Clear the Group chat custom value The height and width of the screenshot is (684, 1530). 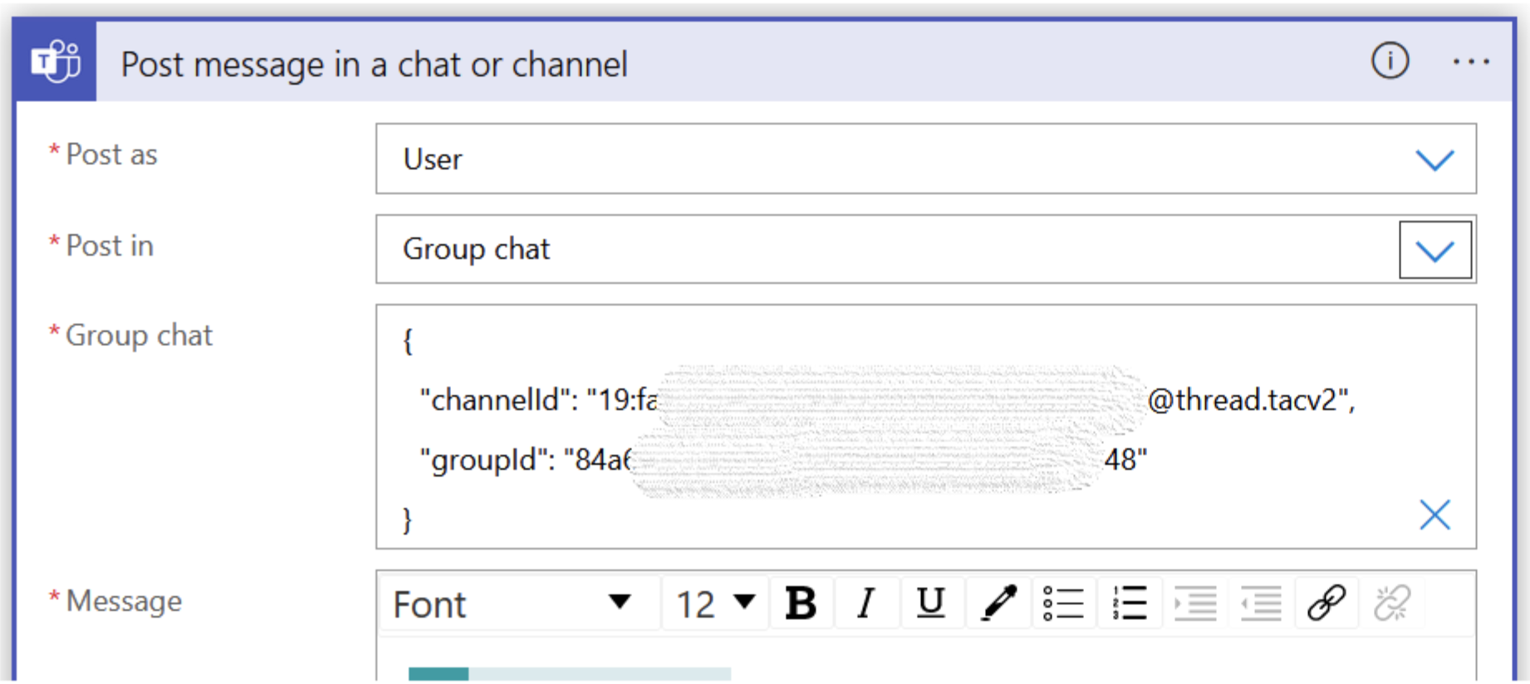(x=1434, y=515)
